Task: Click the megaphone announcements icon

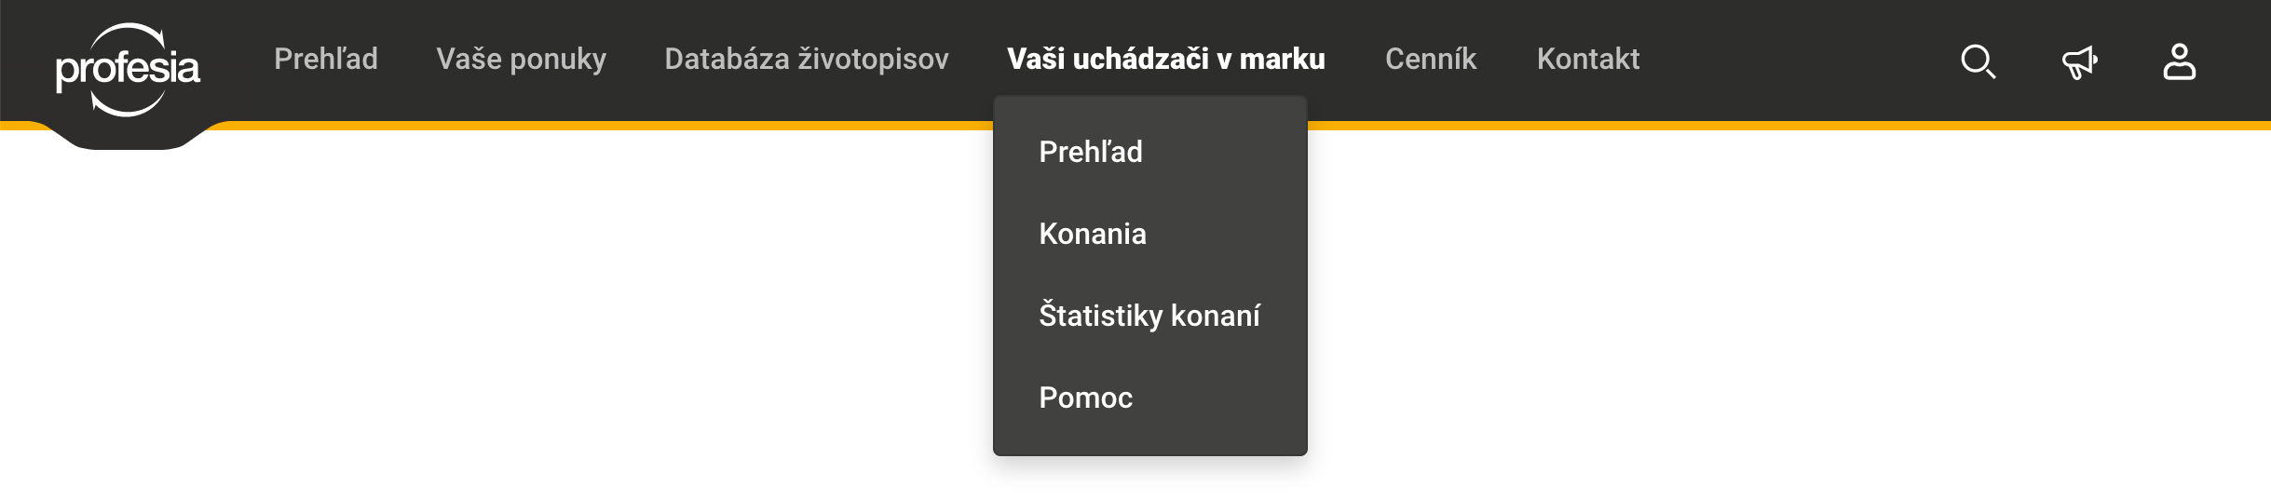Action: pos(2079,61)
